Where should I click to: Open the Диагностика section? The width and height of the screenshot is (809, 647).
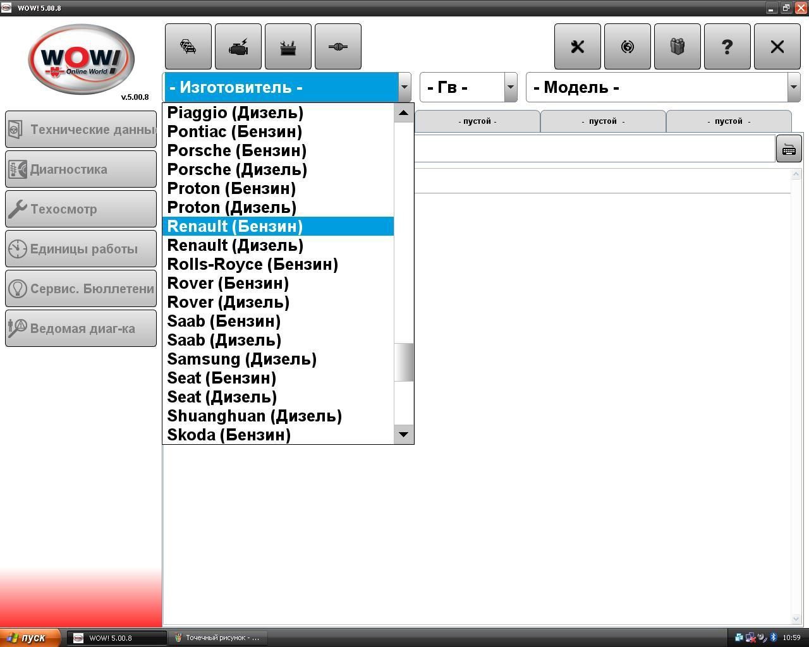click(81, 169)
